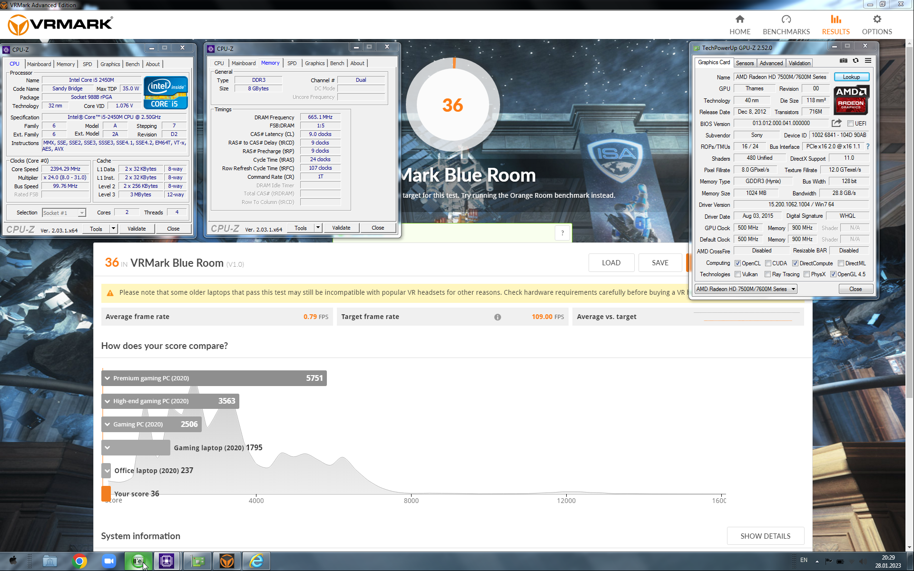Switch to Mainboard tab in left CPU-Z window
Viewport: 914px width, 571px height.
pyautogui.click(x=39, y=64)
